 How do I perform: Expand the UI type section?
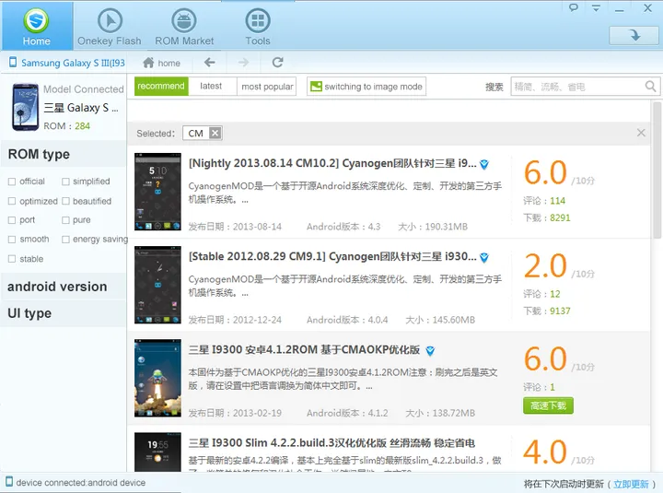coord(29,313)
